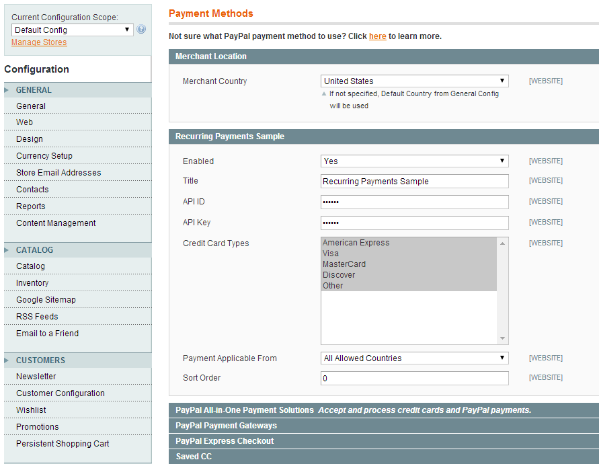
Task: Open the Catalog configuration tab
Action: tap(77, 266)
